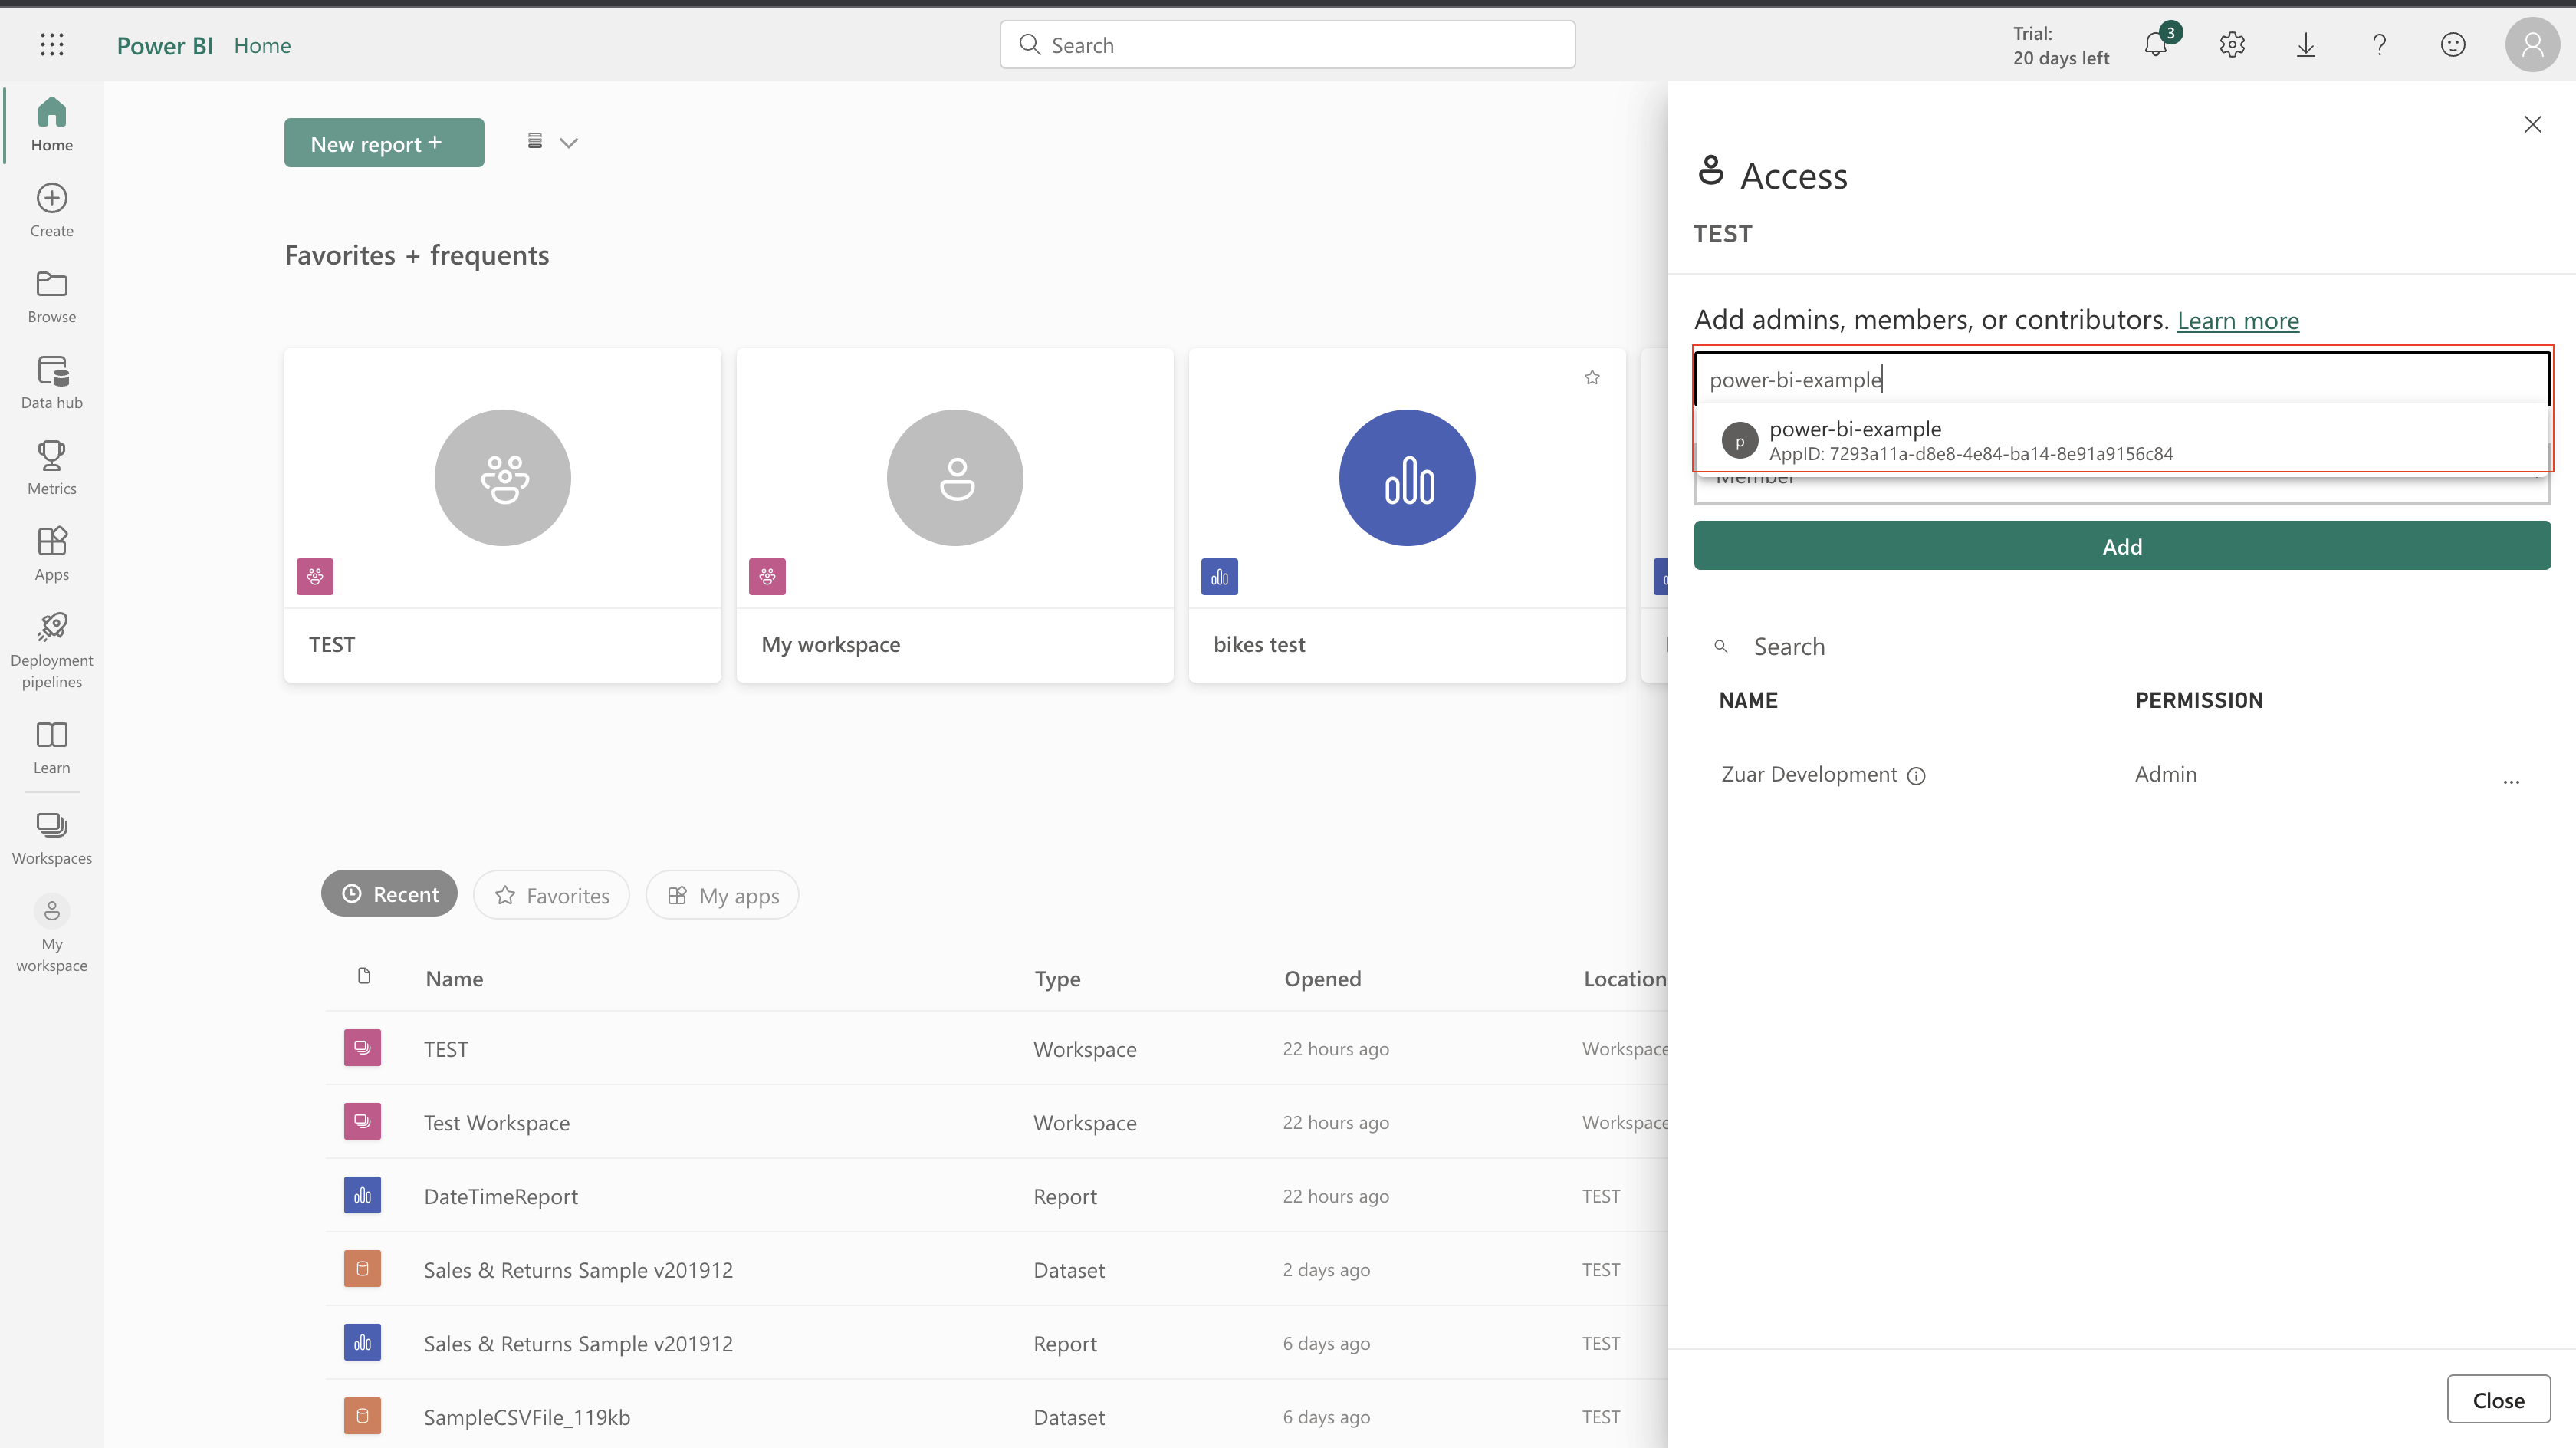Click the NAME column header in Access
The height and width of the screenshot is (1448, 2576).
(x=1748, y=700)
